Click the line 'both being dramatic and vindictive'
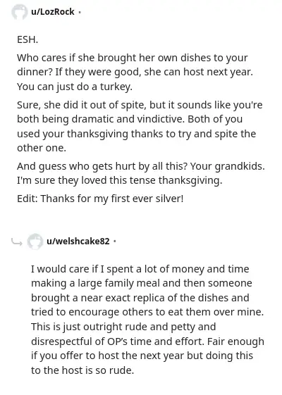 (x=130, y=119)
